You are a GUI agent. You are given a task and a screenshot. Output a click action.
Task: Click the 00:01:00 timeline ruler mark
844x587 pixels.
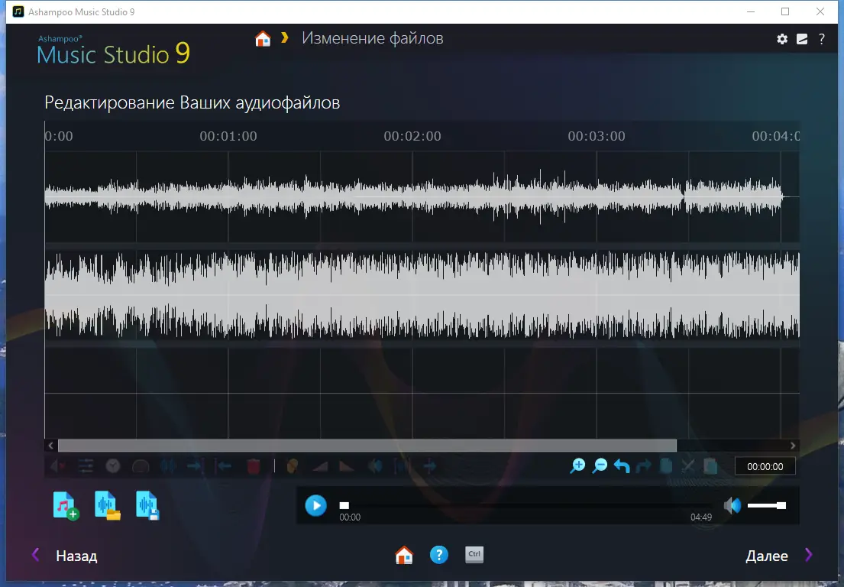point(228,136)
